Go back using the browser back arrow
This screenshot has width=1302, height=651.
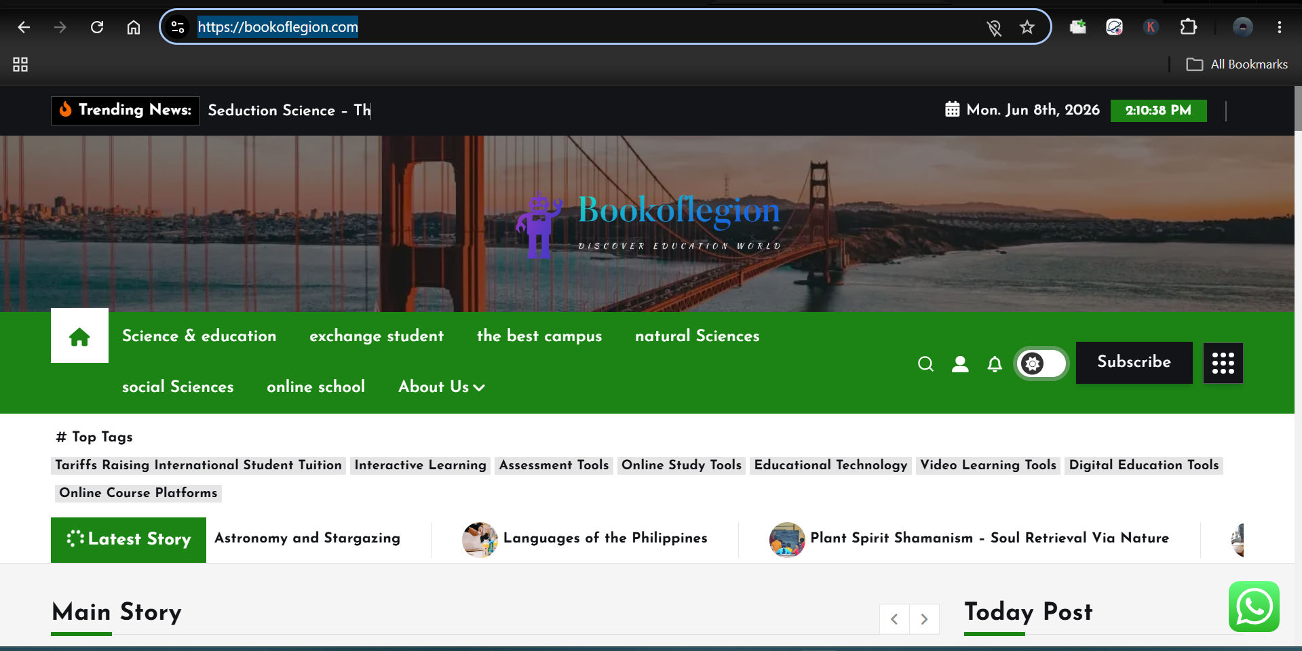click(x=24, y=27)
